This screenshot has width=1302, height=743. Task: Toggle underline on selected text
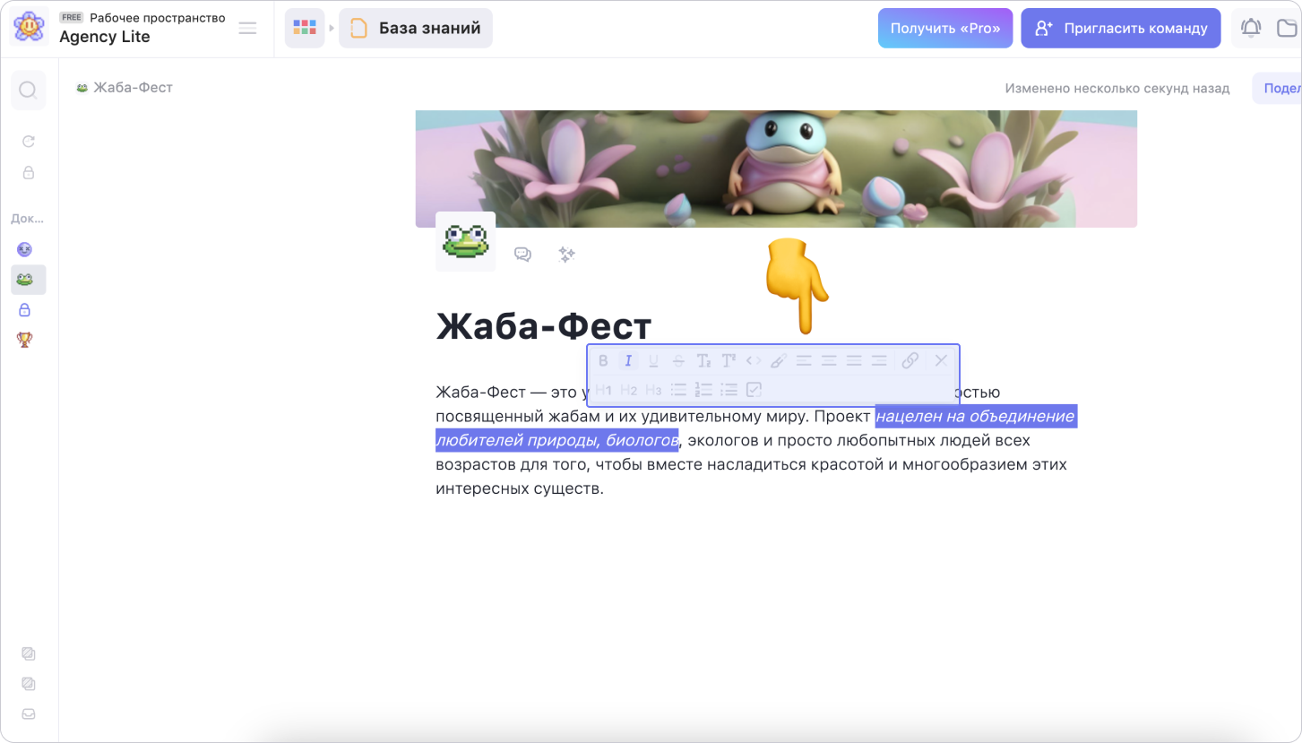click(653, 360)
